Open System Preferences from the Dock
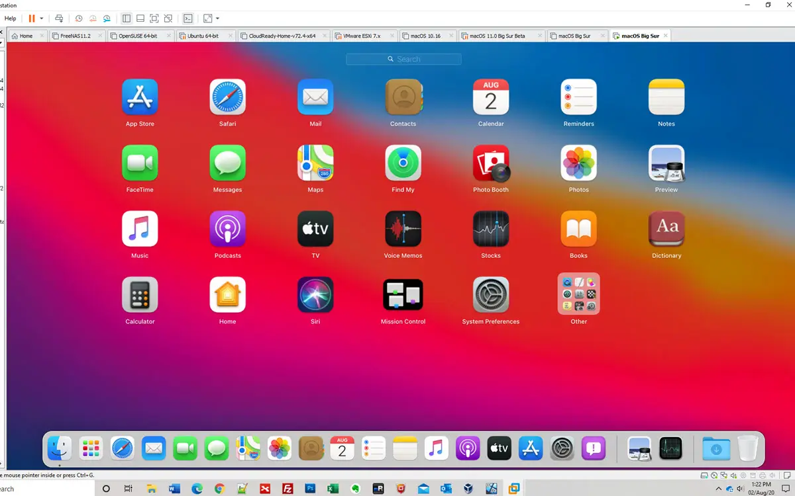 (562, 448)
